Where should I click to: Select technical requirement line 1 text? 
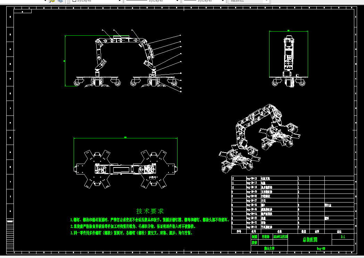pos(149,220)
